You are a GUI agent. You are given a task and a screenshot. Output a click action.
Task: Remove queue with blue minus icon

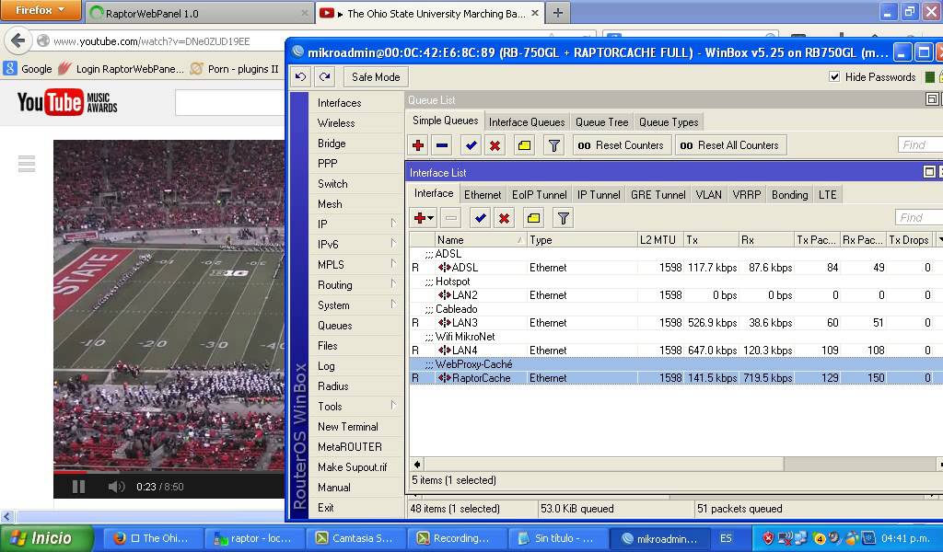tap(442, 145)
